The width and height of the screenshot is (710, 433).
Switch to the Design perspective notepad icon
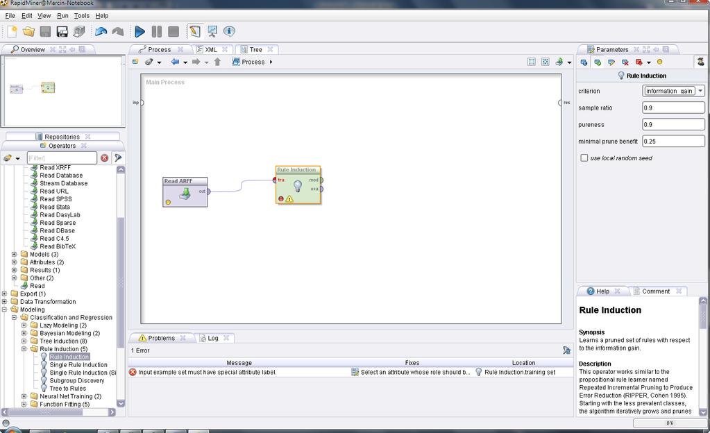click(x=195, y=31)
